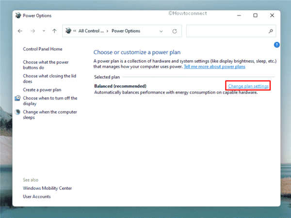Viewport: 291px width, 218px height.
Task: Click the Forward navigation arrow
Action: click(32, 31)
